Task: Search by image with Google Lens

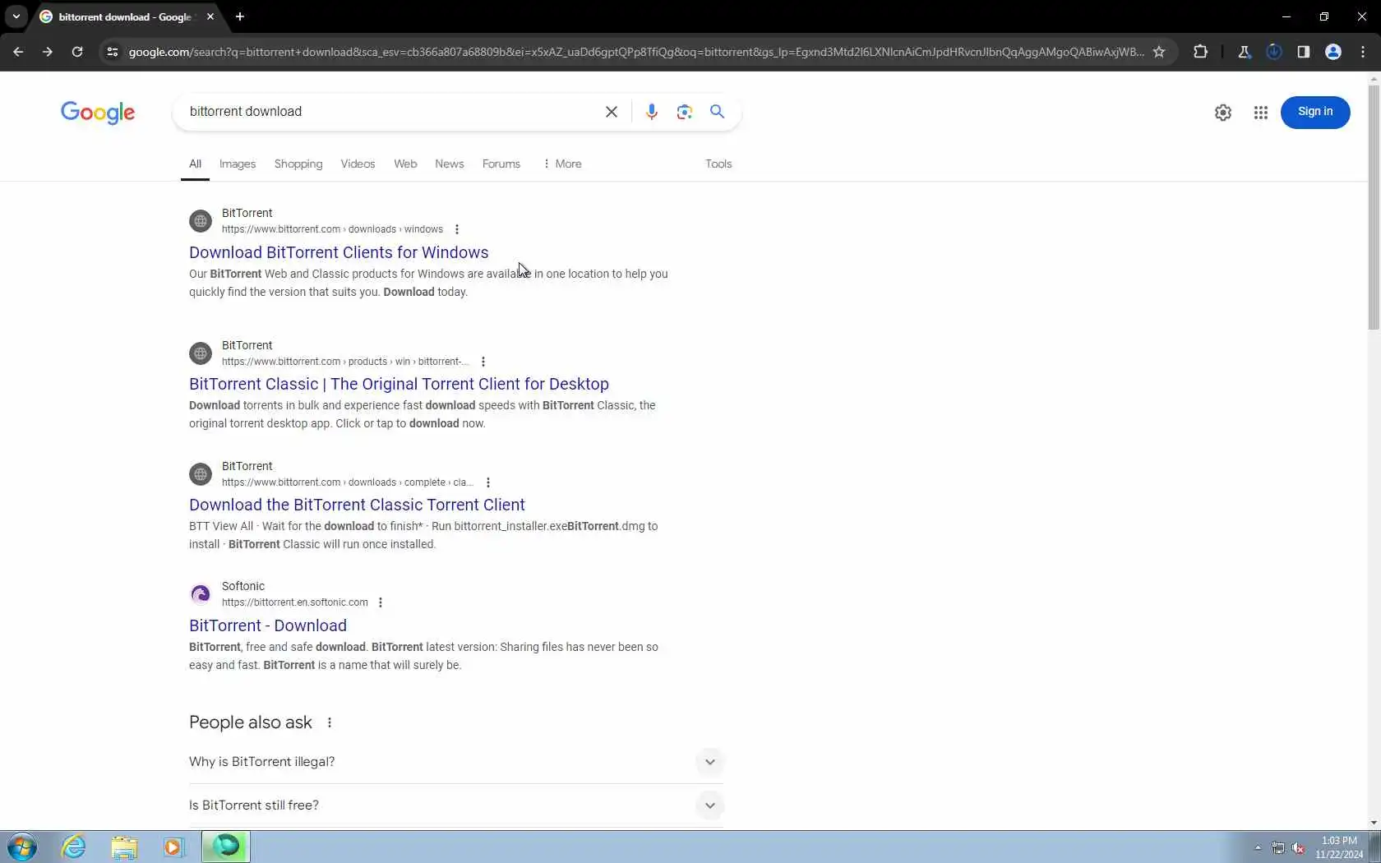Action: pos(684,112)
